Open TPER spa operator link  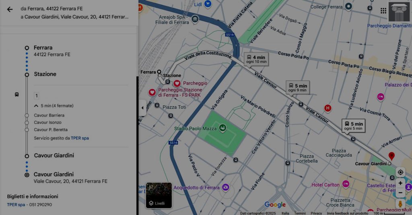point(80,138)
